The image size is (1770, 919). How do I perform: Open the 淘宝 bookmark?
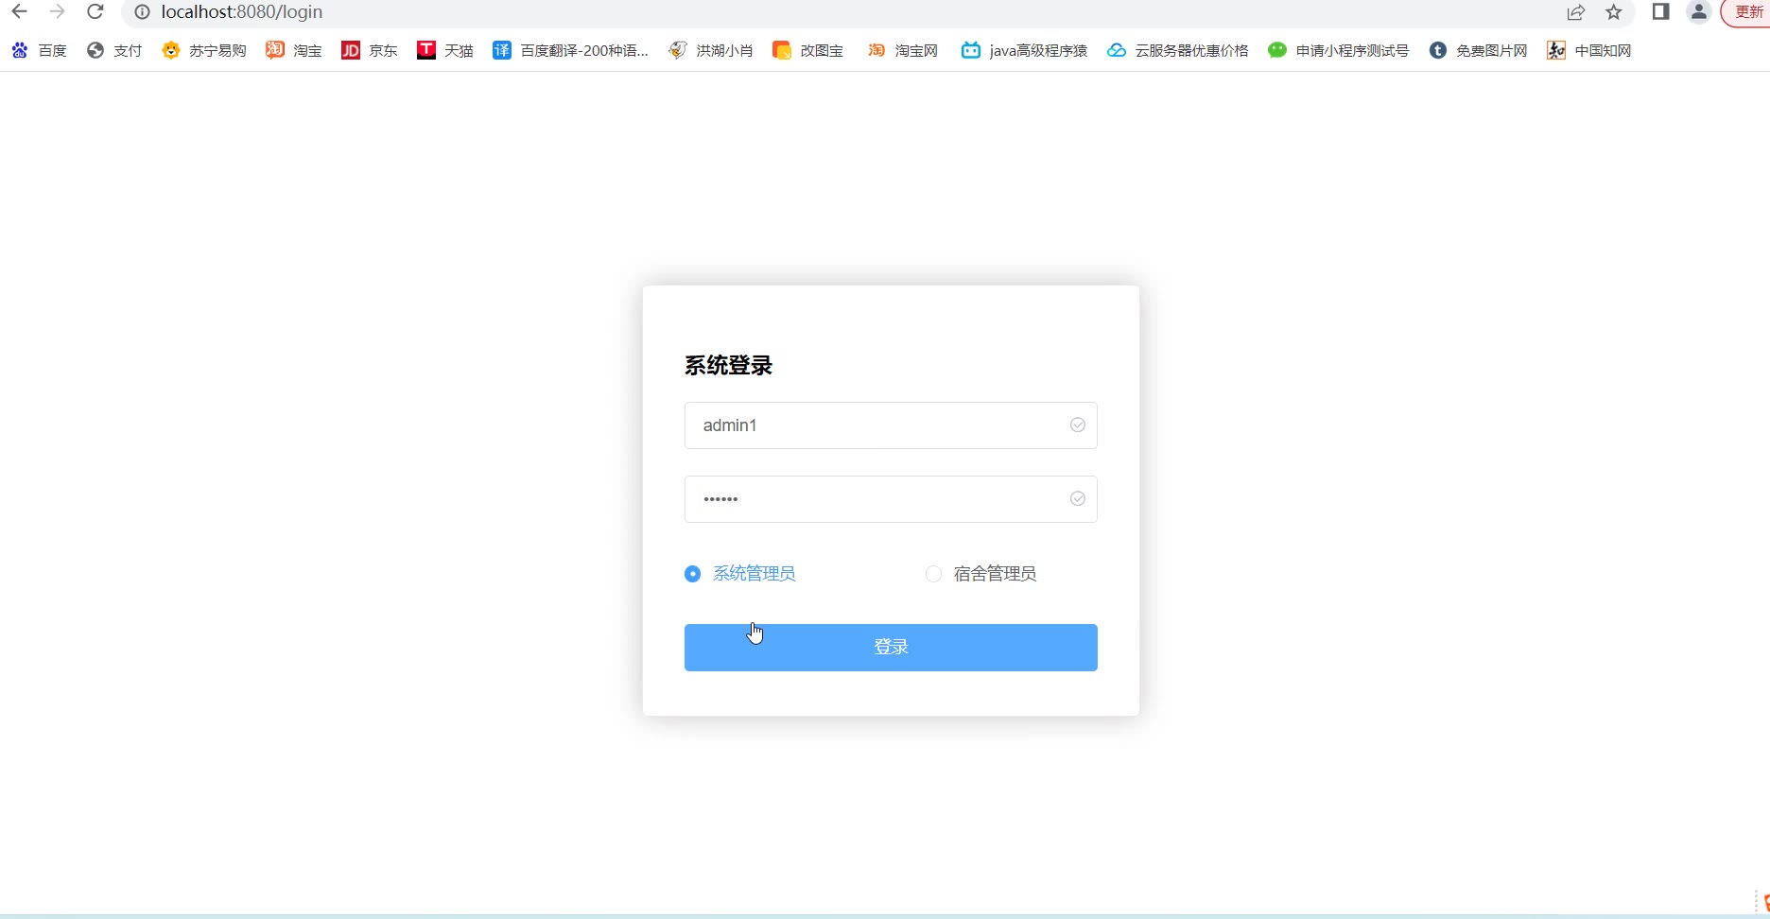click(x=294, y=50)
